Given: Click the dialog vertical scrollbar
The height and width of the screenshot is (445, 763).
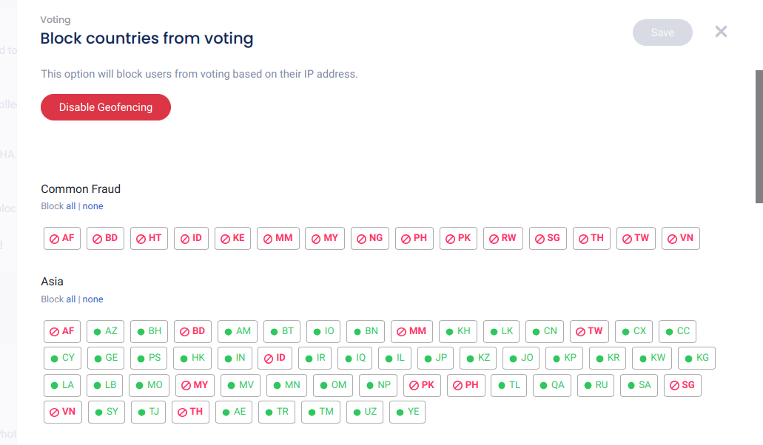Looking at the screenshot, I should (x=759, y=137).
